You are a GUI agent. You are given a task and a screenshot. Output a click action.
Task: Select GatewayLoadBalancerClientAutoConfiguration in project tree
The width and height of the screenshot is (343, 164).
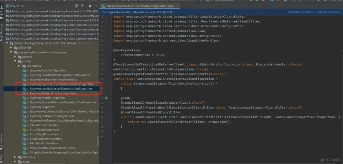pyautogui.click(x=61, y=89)
